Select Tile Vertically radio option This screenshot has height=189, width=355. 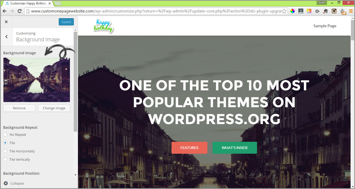click(x=5, y=159)
